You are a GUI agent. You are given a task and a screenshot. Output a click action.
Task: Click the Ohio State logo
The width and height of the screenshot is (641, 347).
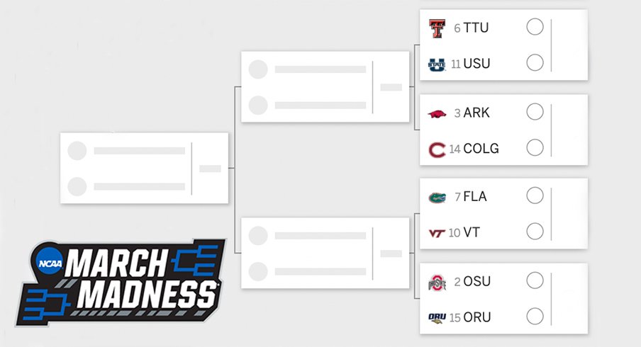point(437,283)
